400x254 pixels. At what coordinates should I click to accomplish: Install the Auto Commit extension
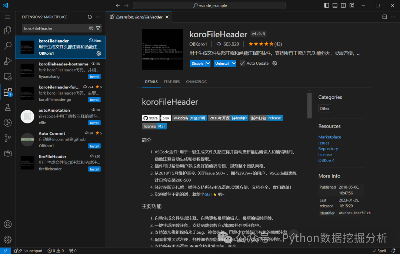coord(94,146)
